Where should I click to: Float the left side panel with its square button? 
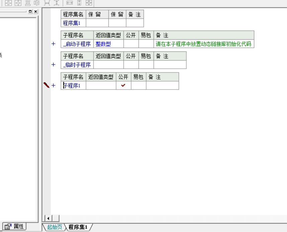(x=30, y=11)
